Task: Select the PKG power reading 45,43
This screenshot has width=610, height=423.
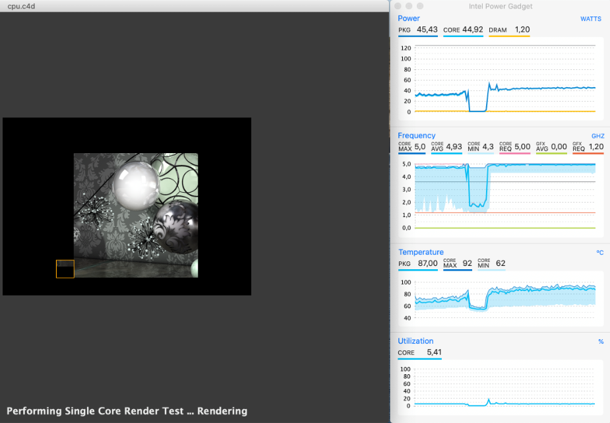Action: tap(427, 30)
